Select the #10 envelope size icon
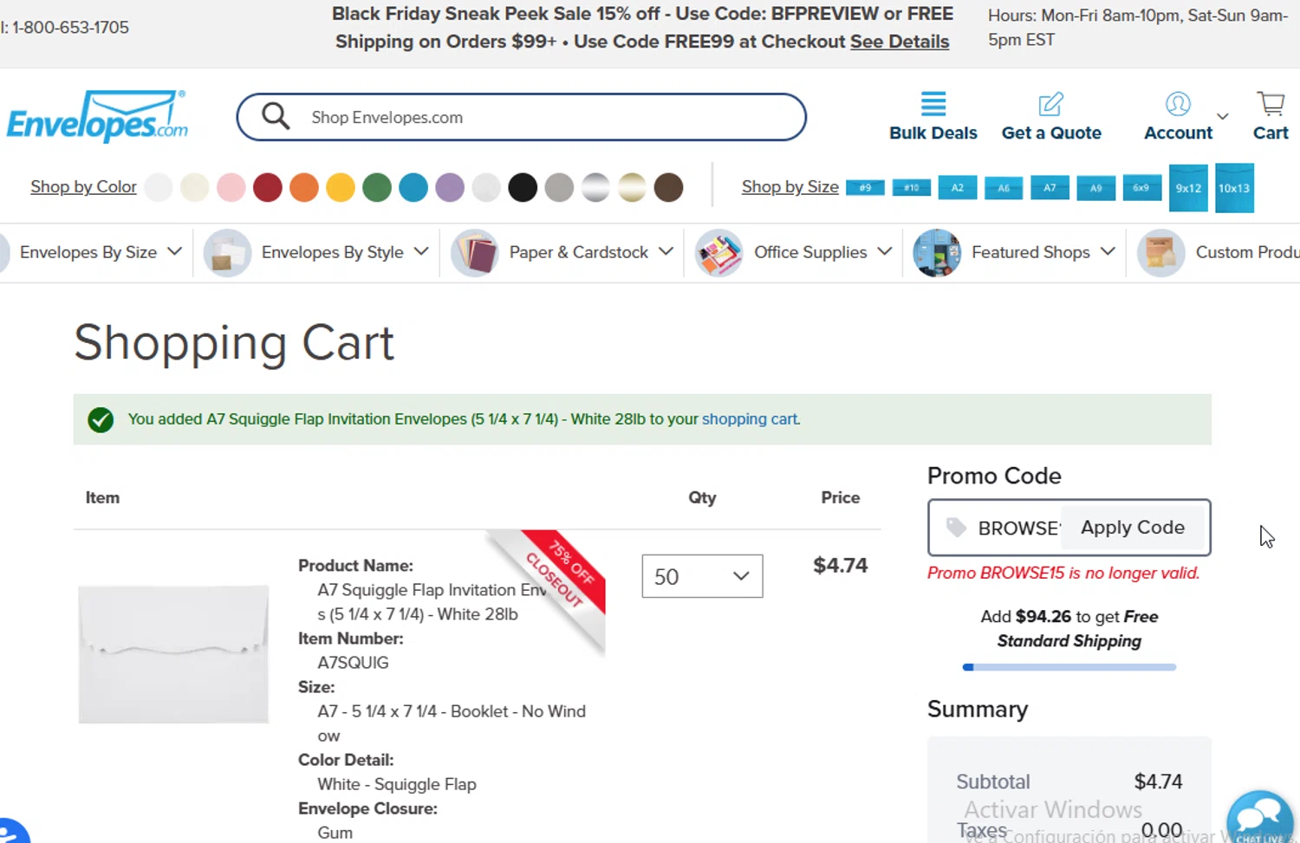 tap(911, 188)
